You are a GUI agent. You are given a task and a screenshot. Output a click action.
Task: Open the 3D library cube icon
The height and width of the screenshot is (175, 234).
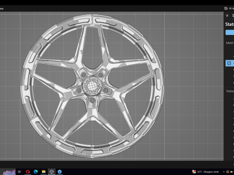[x=226, y=8]
